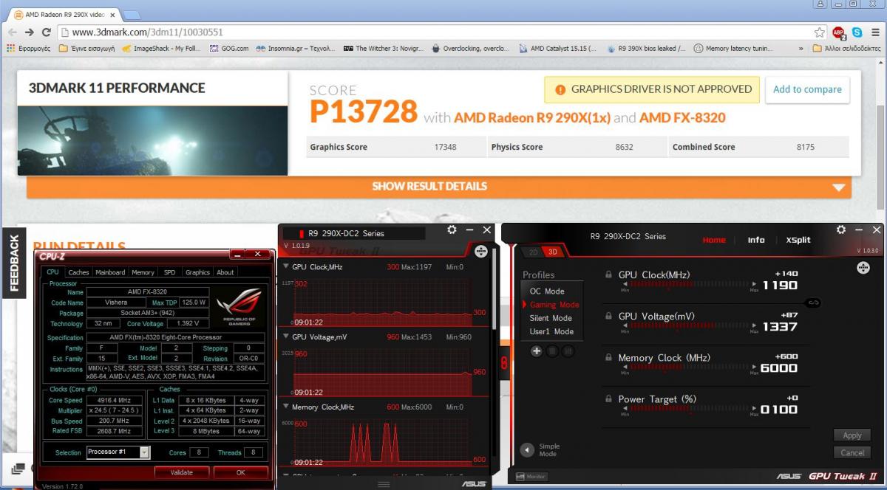This screenshot has width=887, height=490.
Task: Go to Info section in GPU Tweak
Action: [x=756, y=240]
